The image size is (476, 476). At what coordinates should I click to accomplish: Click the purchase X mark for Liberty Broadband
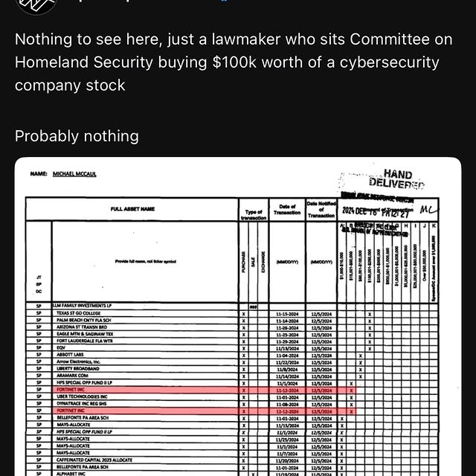[243, 369]
